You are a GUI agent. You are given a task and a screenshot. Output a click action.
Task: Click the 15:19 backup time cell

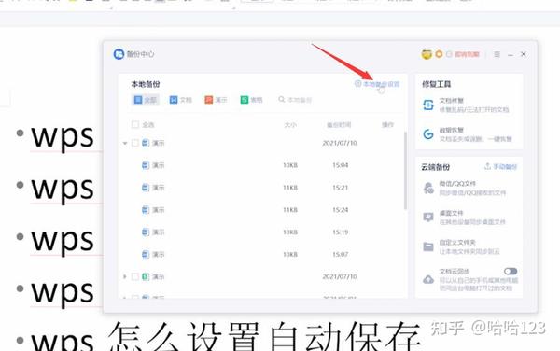click(x=341, y=232)
